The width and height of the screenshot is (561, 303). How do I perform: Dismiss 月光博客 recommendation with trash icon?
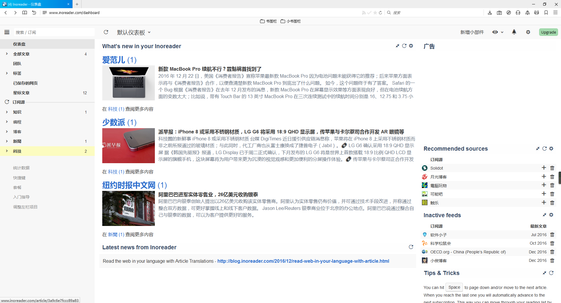552,177
